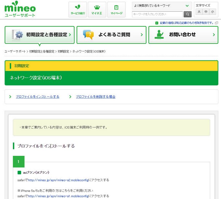The image size is (221, 199).
Task: Click chevron on お問い合わせ tab
Action: [x=214, y=35]
